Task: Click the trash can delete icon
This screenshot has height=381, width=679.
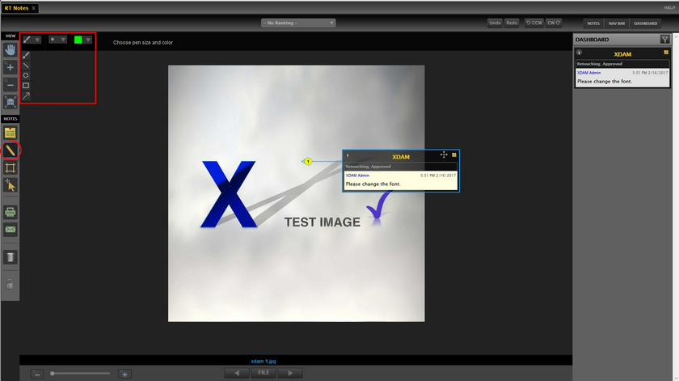Action: click(x=11, y=257)
